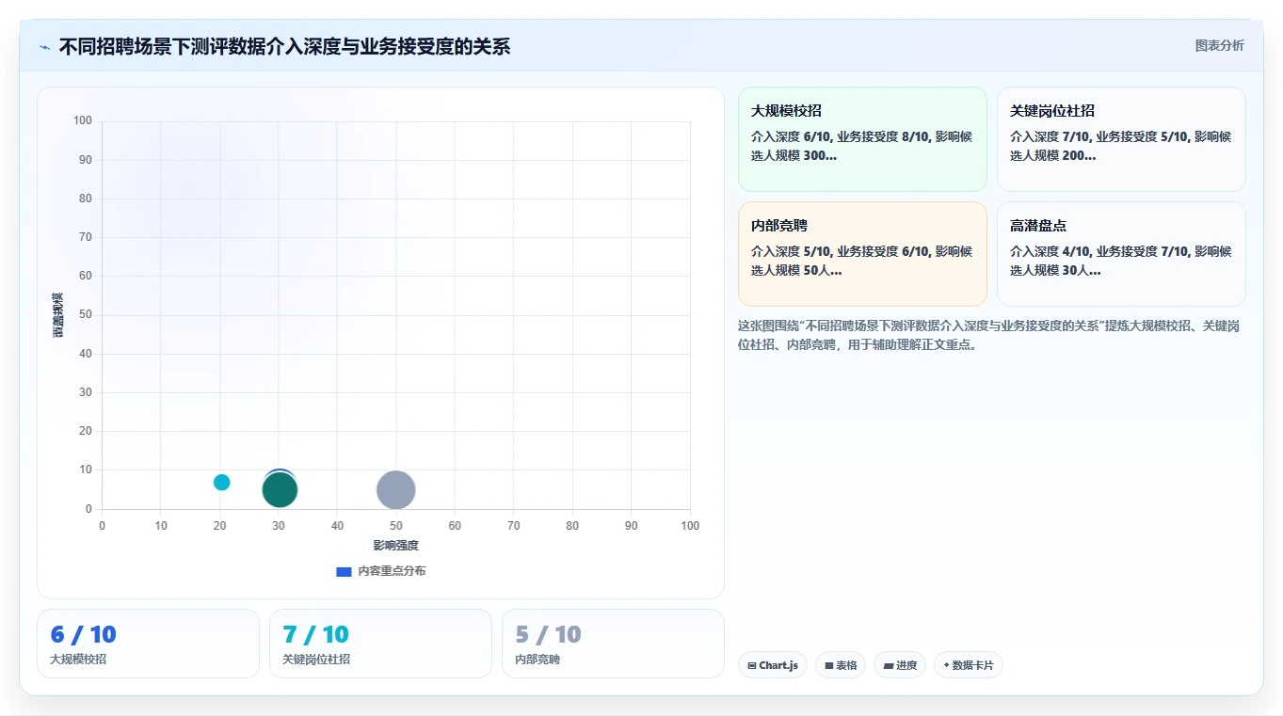The width and height of the screenshot is (1283, 716).
Task: Select the 7 / 10 关键岗位社招 stat card
Action: (x=380, y=644)
